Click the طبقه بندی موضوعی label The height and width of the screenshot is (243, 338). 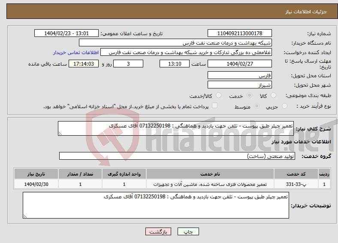[x=308, y=95]
